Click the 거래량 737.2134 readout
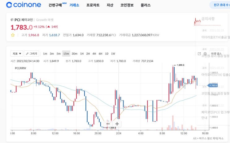Image resolution: width=230 pixels, height=143 pixels. (x=143, y=61)
